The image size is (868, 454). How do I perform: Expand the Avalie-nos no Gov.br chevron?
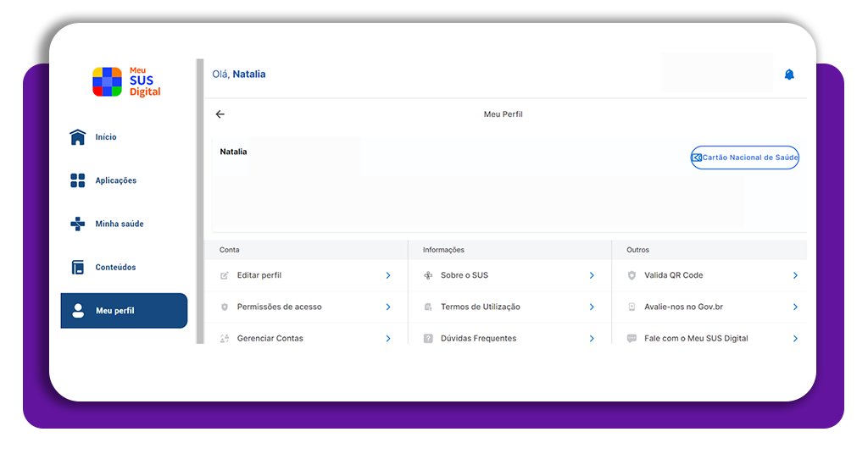tap(795, 307)
